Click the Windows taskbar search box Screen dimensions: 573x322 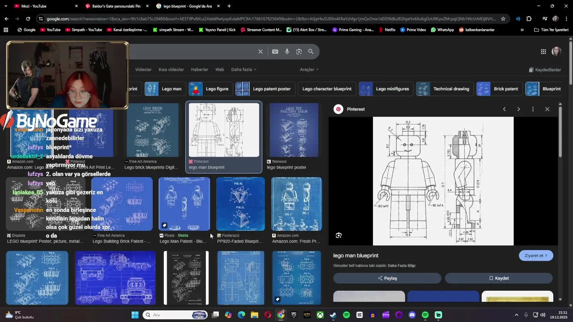coord(175,315)
